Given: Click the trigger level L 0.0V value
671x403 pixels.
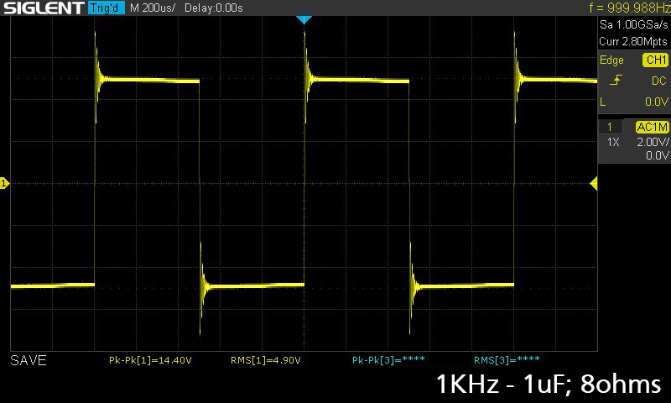Looking at the screenshot, I should [x=657, y=102].
